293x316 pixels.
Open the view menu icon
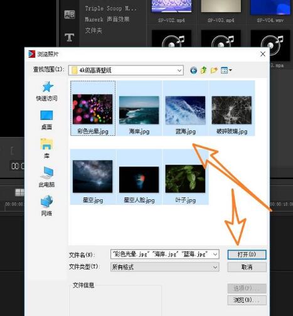point(226,70)
